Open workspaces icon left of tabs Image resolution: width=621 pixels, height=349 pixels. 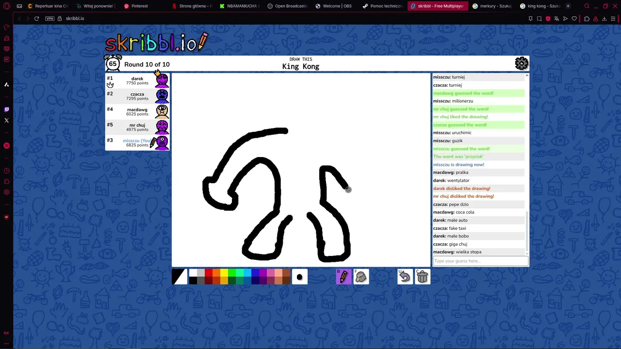(x=19, y=6)
